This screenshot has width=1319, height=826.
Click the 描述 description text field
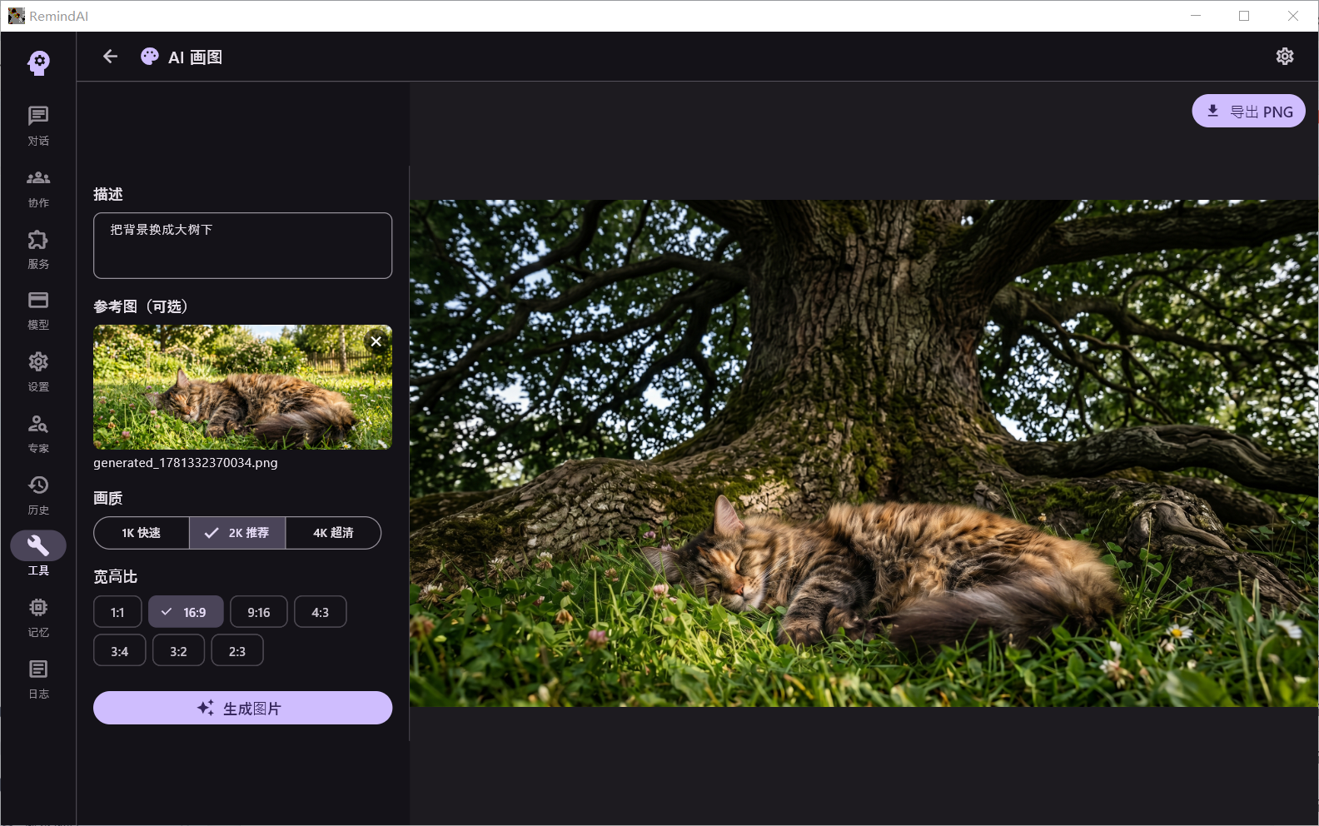(242, 246)
